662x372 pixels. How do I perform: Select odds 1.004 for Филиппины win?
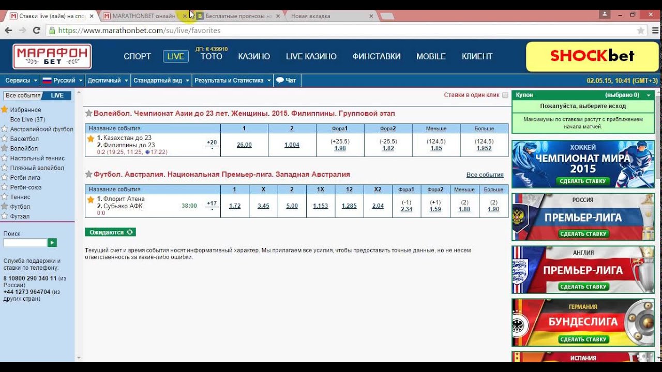click(292, 145)
